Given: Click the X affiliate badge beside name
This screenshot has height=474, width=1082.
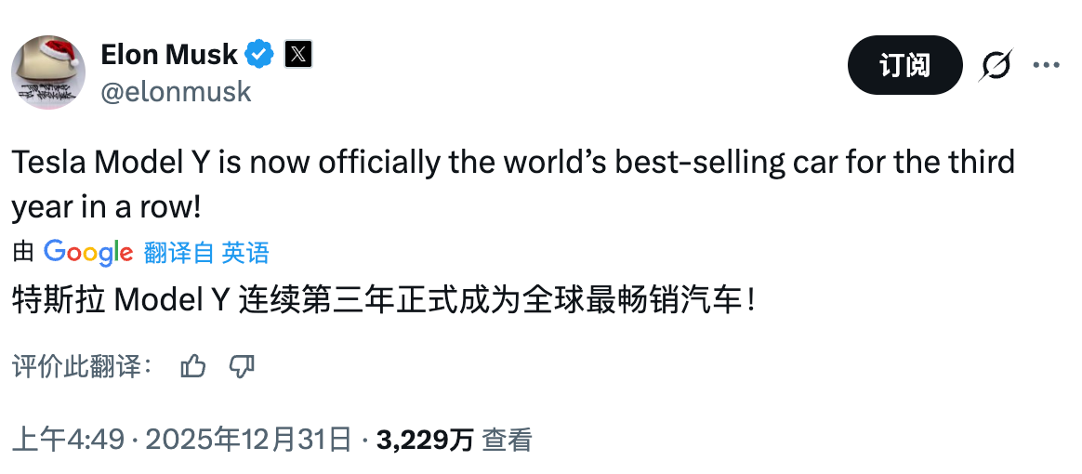Looking at the screenshot, I should click(x=297, y=55).
